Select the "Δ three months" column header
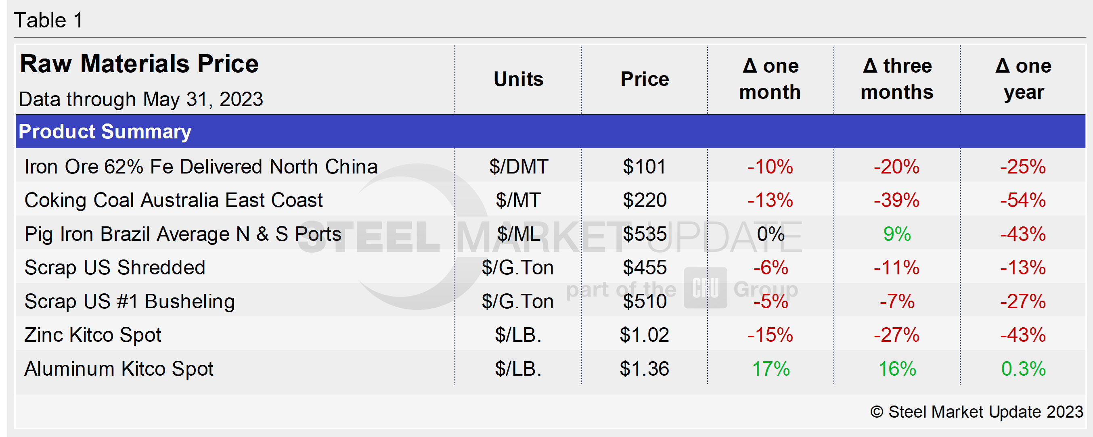The image size is (1093, 437). tap(897, 79)
